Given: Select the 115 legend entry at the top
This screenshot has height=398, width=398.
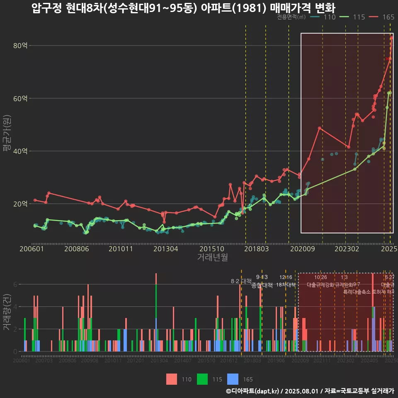Looking at the screenshot, I should (x=359, y=17).
